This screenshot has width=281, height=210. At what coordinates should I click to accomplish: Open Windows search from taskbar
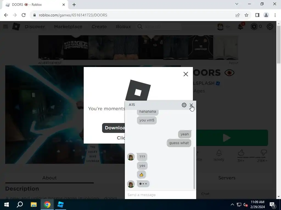pos(20,205)
